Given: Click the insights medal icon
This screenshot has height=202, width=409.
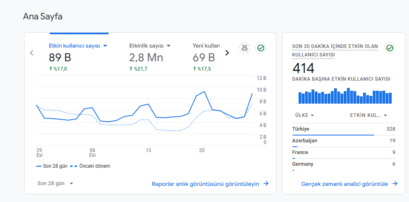Looking at the screenshot, I should point(245,48).
